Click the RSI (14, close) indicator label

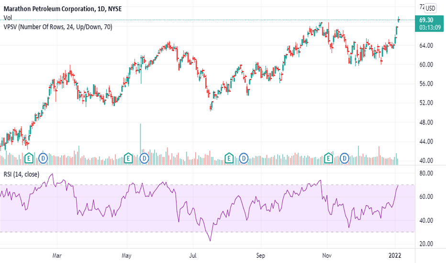[22, 174]
